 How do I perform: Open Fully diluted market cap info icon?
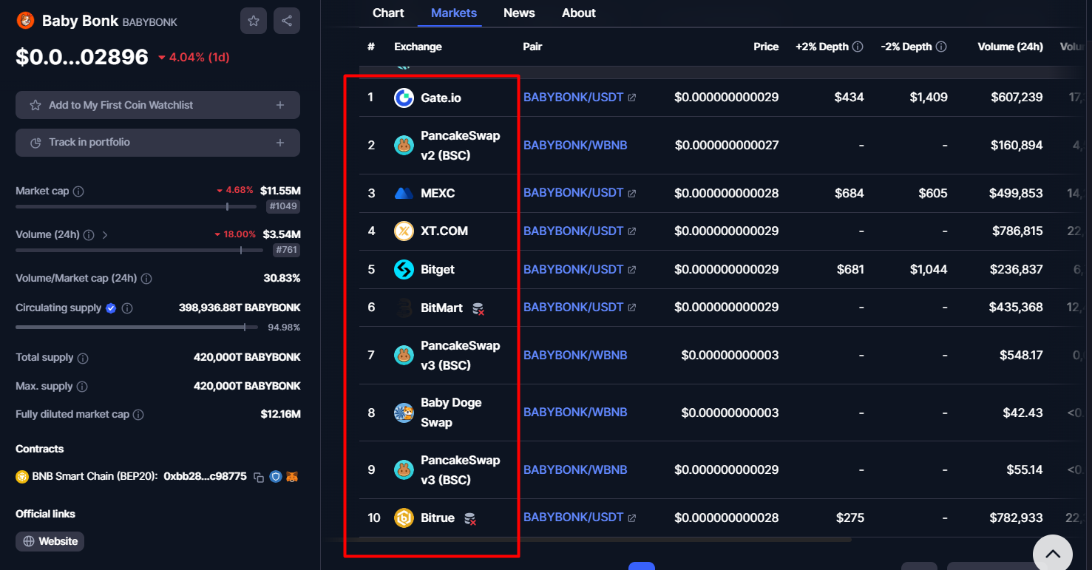tap(138, 415)
